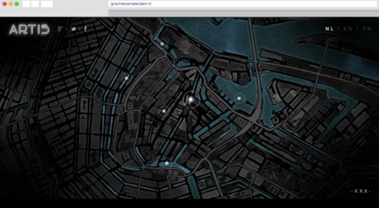379x208 pixels.
Task: Click the wide third browser toolbar button
Action: click(x=47, y=4)
